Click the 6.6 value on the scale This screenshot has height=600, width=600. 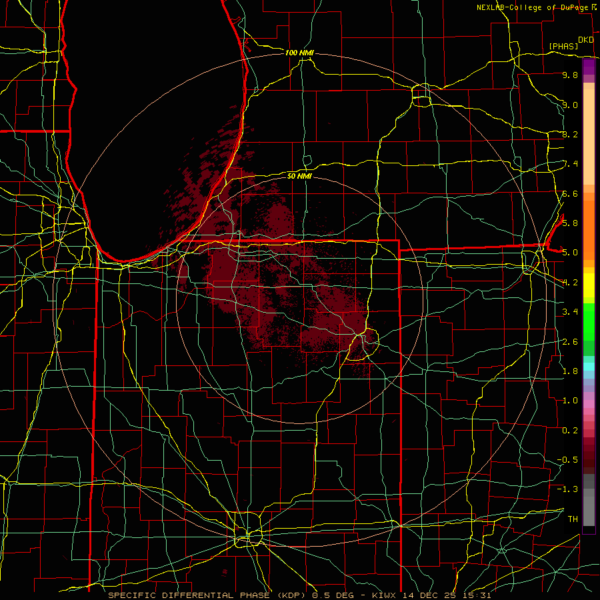570,193
